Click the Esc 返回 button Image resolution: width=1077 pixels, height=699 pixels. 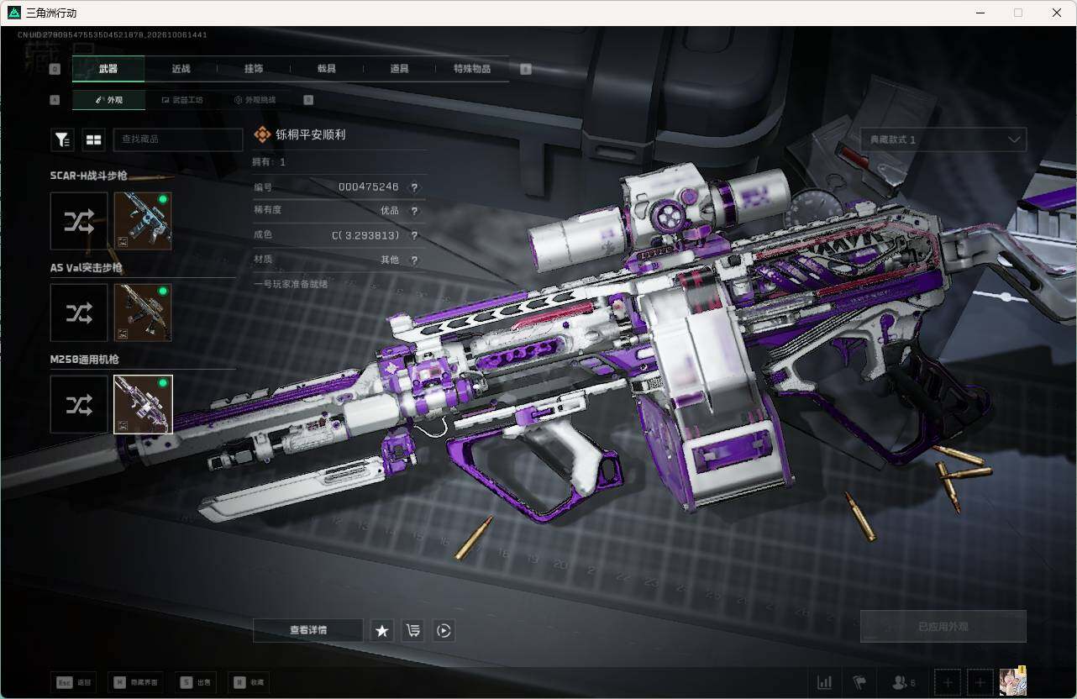pyautogui.click(x=72, y=682)
